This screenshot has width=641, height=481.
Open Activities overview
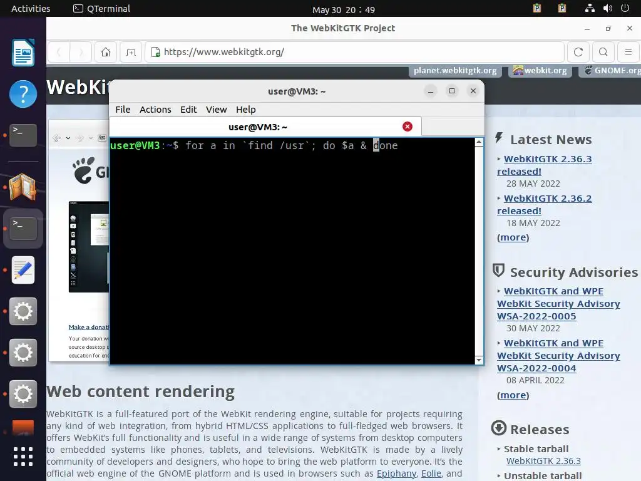[x=31, y=9]
